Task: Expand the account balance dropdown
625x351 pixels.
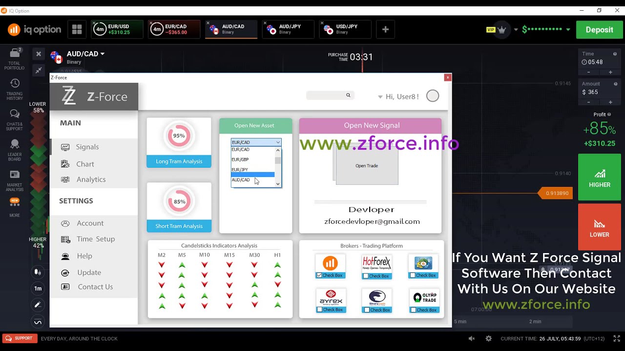Action: pyautogui.click(x=568, y=30)
